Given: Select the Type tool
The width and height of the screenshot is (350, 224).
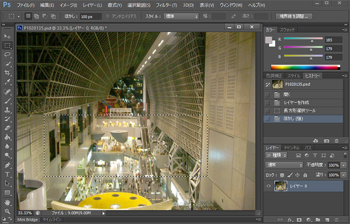Looking at the screenshot, I should pos(7,174).
